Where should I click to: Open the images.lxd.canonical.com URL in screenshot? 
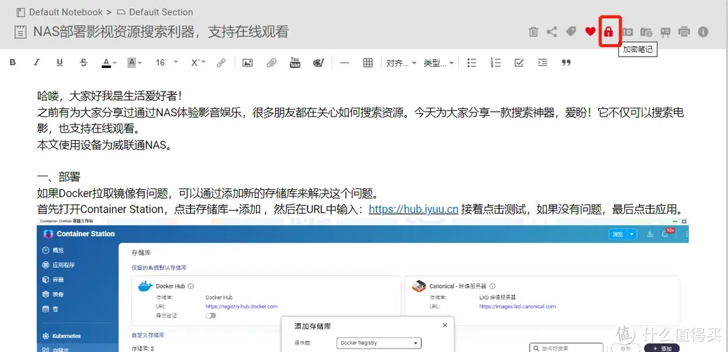pyautogui.click(x=517, y=306)
